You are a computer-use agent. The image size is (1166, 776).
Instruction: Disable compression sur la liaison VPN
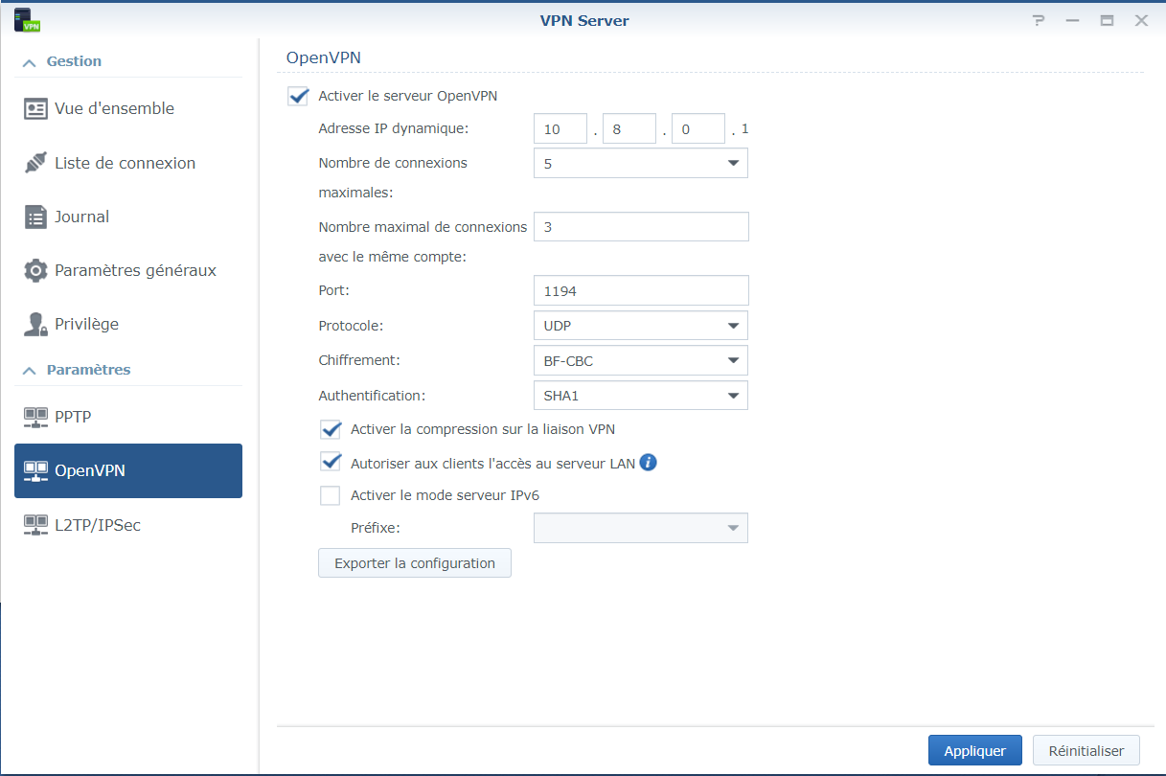331,429
